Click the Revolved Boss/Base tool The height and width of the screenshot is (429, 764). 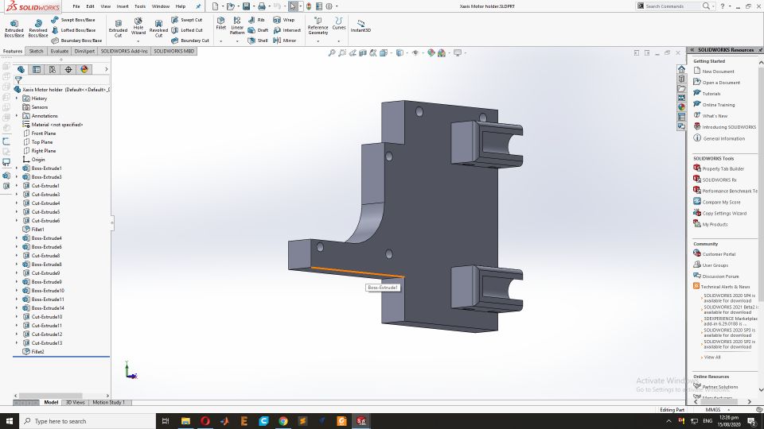pos(38,27)
